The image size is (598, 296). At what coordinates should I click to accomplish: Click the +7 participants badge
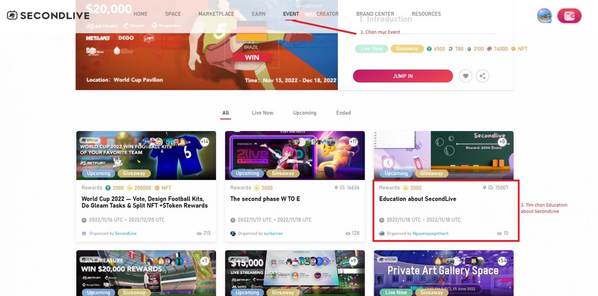click(x=204, y=261)
